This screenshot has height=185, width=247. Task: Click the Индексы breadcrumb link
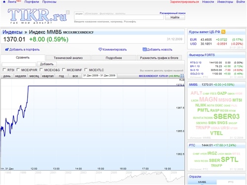point(12,32)
